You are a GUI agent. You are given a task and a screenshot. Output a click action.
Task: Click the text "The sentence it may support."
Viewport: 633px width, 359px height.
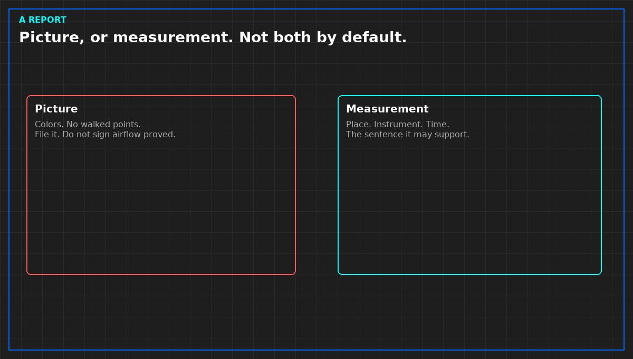408,135
